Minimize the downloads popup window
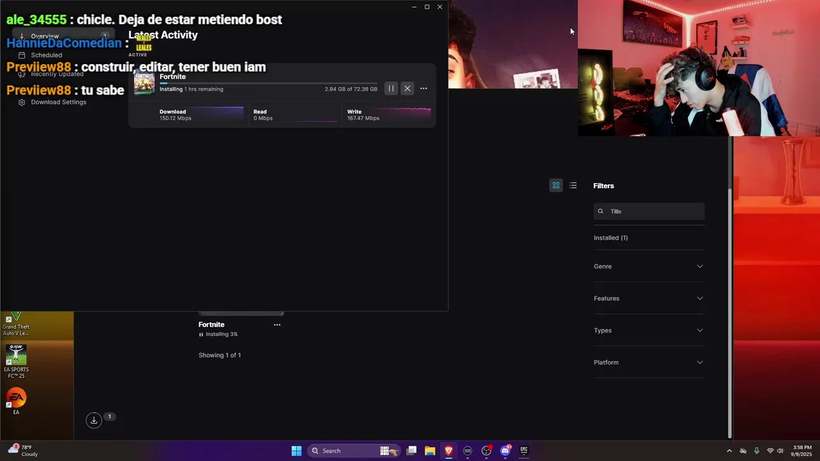The height and width of the screenshot is (461, 820). click(414, 7)
